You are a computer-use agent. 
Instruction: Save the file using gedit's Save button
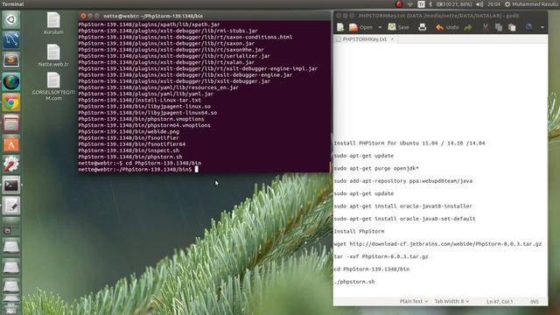399,27
